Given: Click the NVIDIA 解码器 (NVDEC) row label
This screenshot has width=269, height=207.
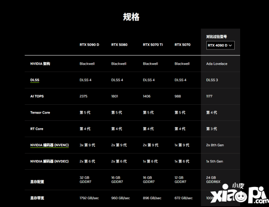Looking at the screenshot, I should pyautogui.click(x=49, y=161).
